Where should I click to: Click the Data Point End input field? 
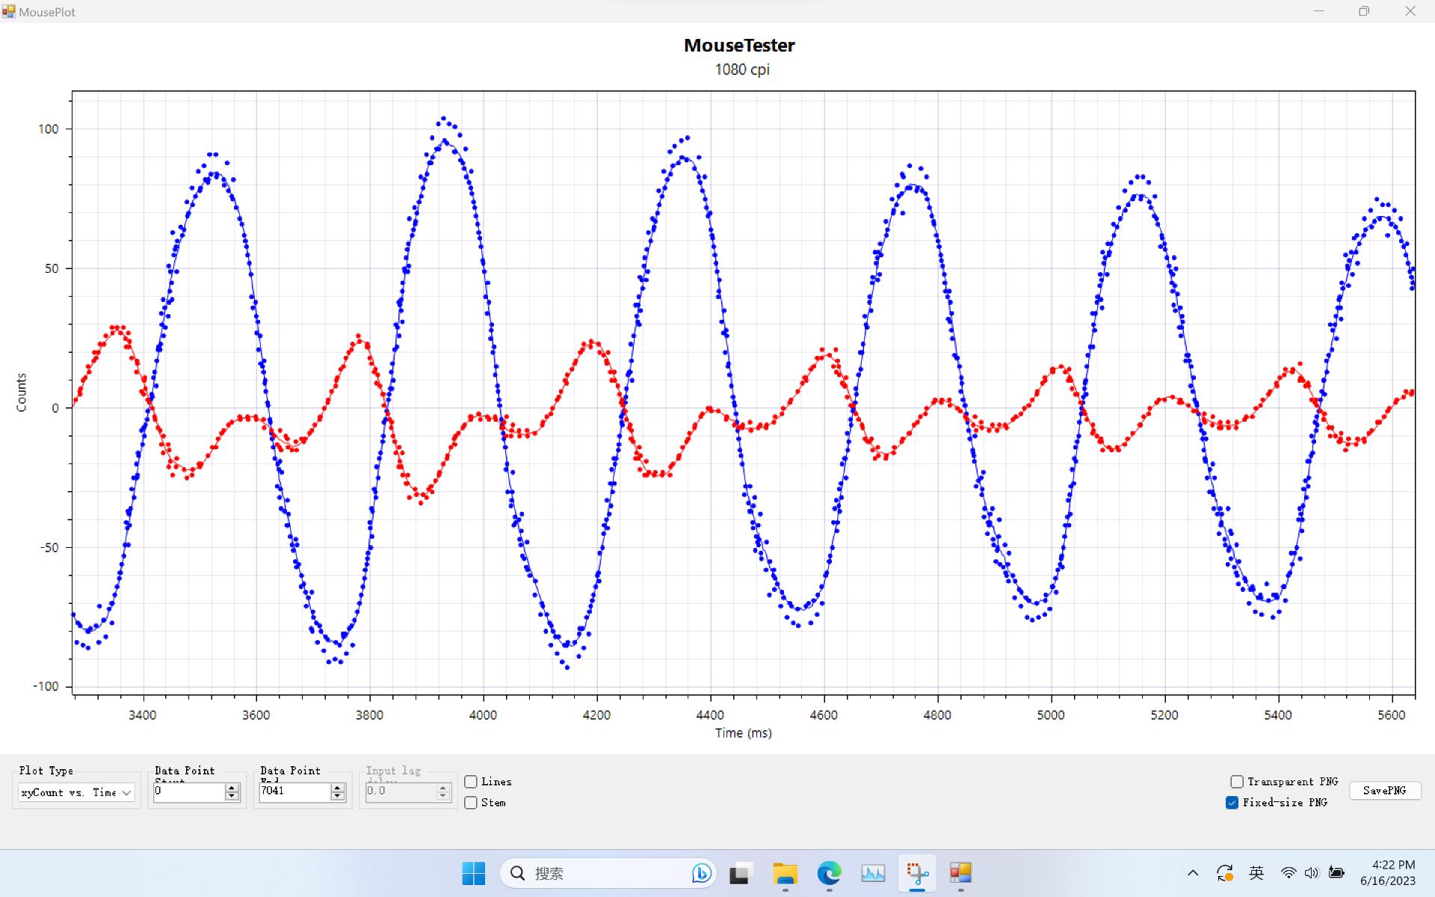tap(293, 792)
